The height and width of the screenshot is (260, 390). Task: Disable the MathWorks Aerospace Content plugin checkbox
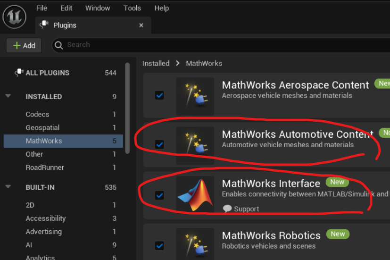159,95
